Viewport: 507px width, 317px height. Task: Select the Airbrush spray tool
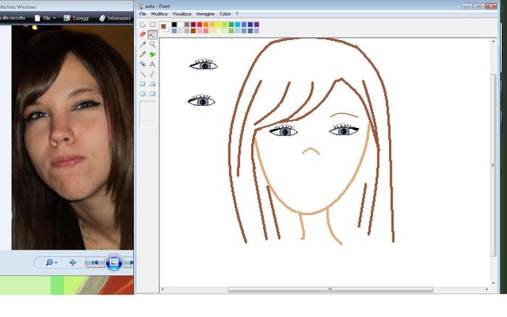point(143,64)
